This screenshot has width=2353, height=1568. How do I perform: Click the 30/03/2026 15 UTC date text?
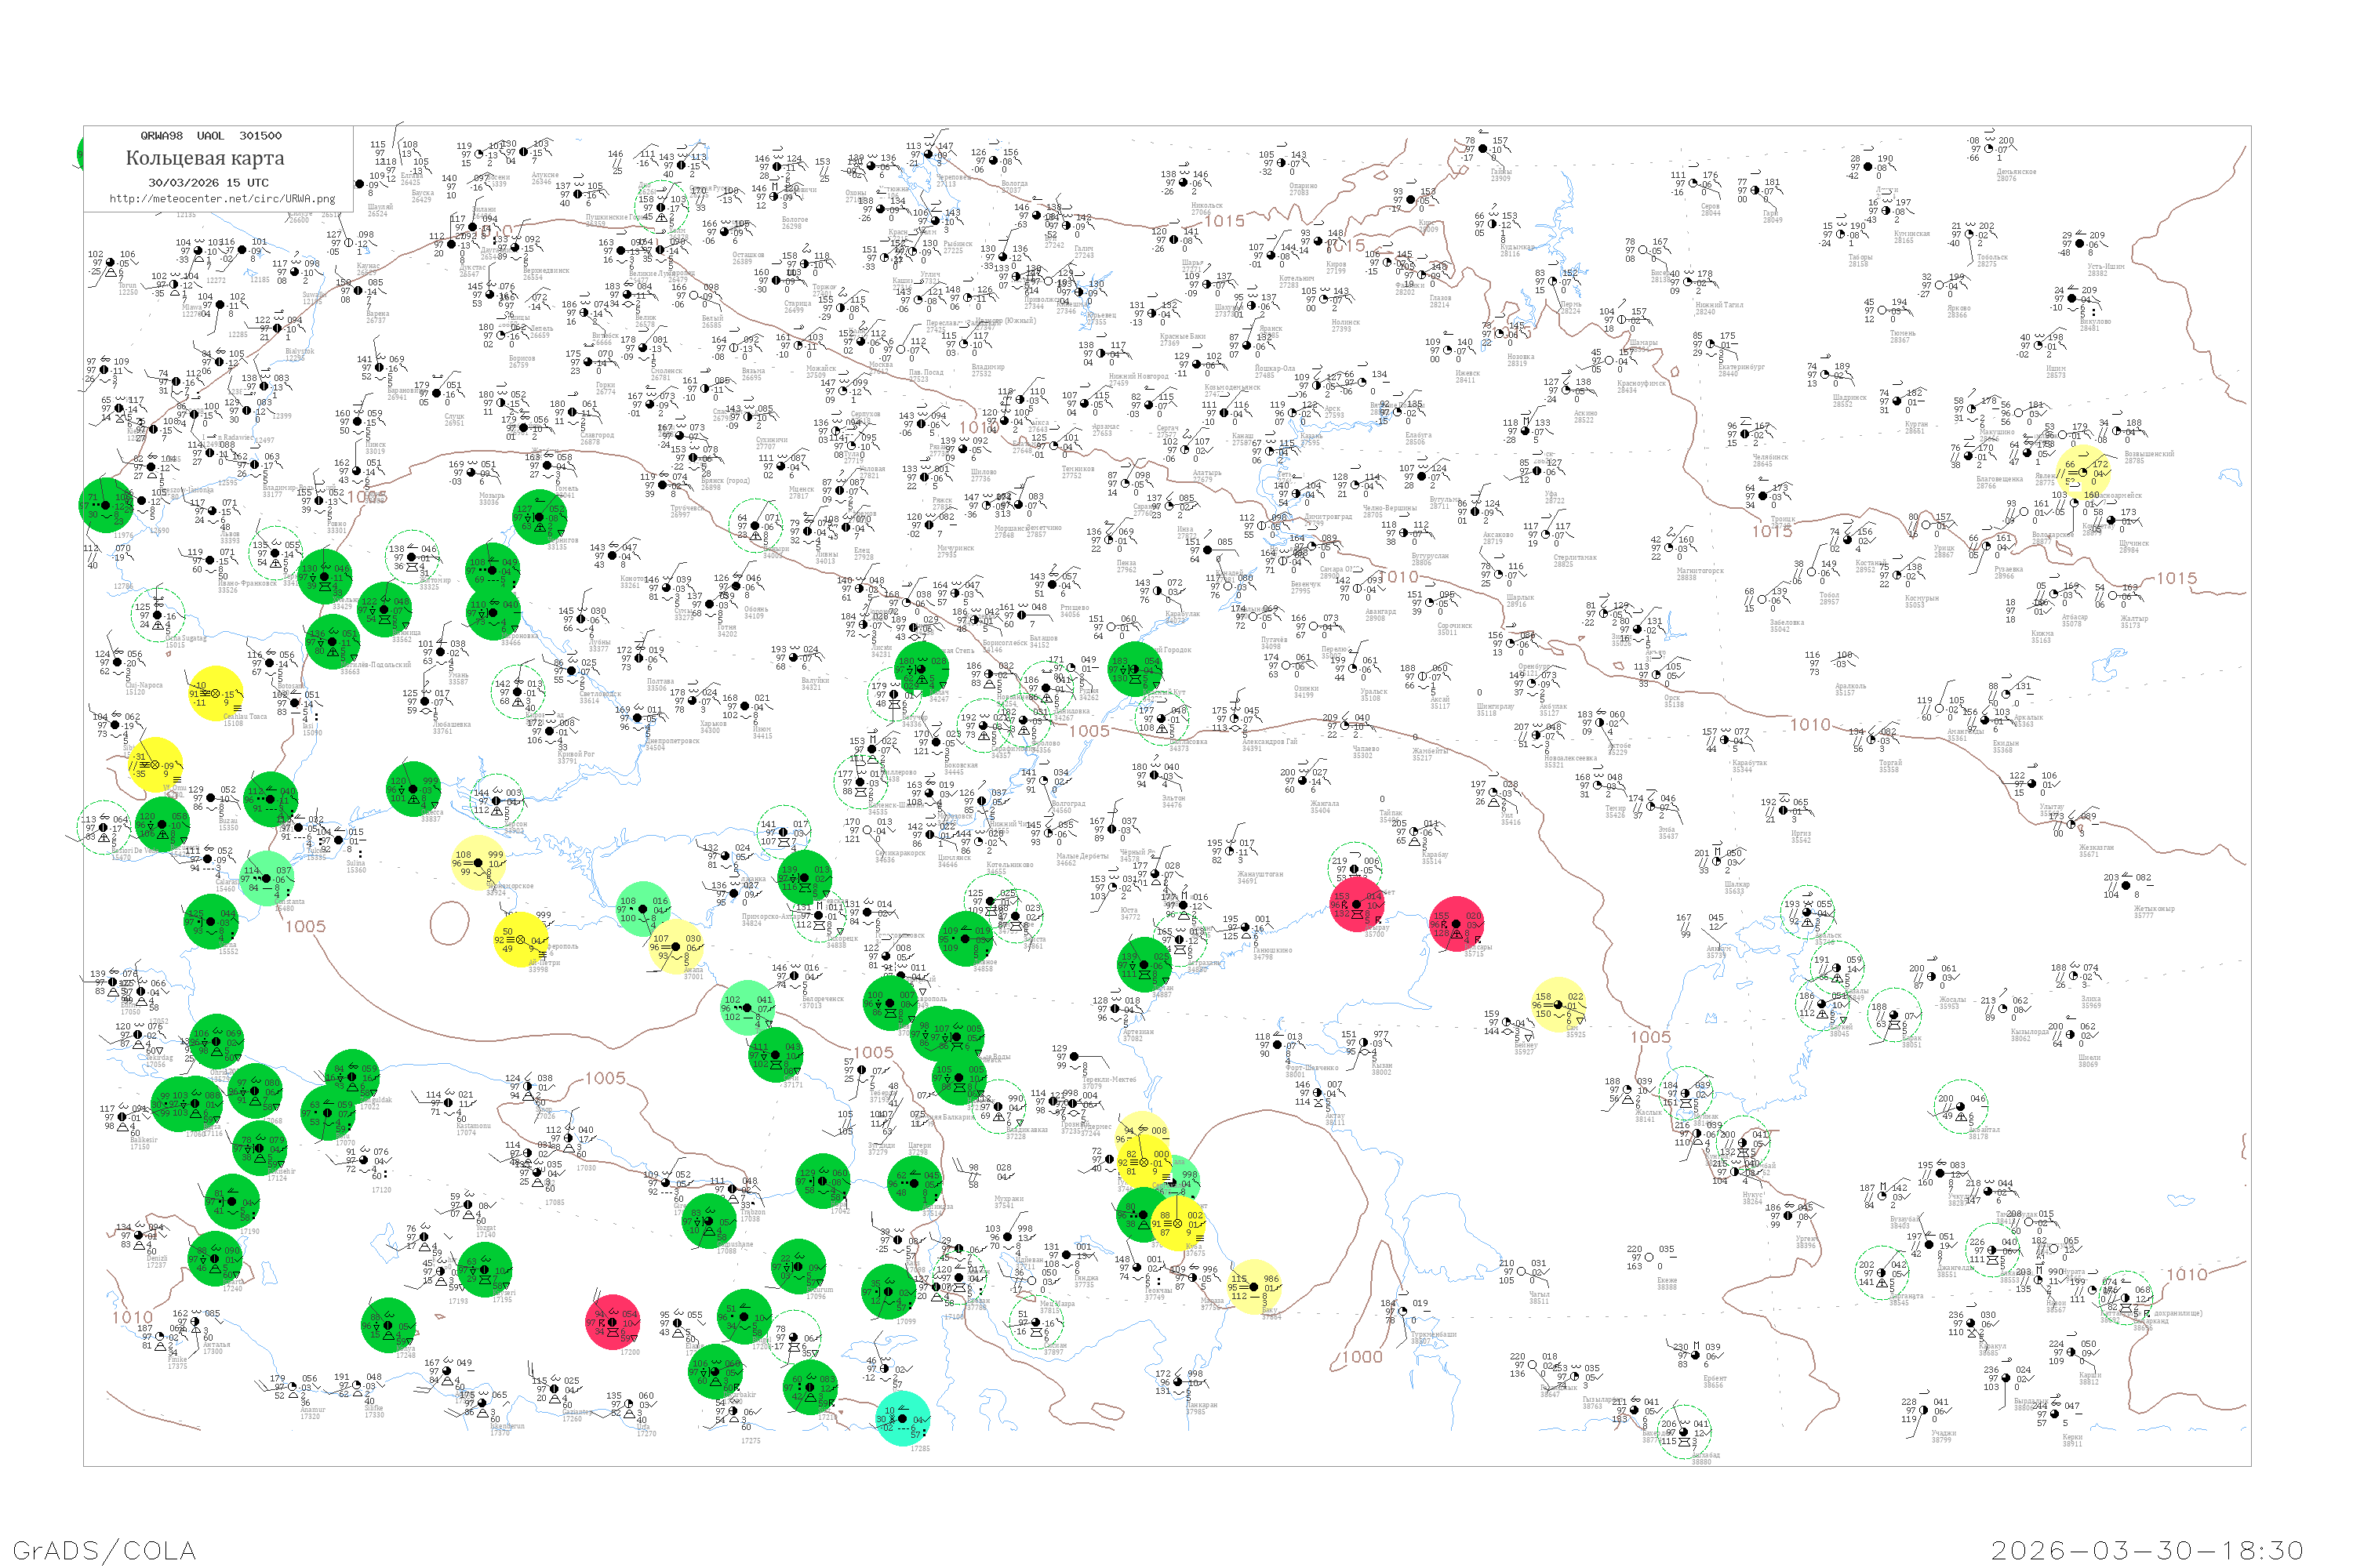pos(208,182)
